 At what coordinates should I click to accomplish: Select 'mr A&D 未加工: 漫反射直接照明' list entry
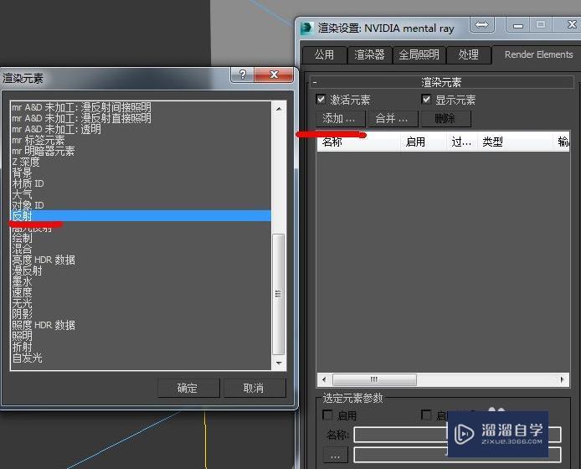tap(141, 118)
